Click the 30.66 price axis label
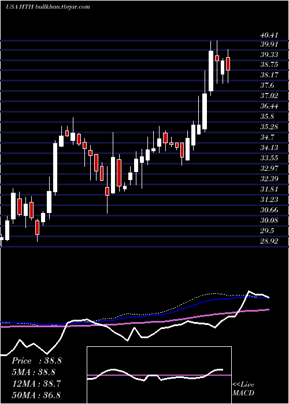The width and height of the screenshot is (289, 404). click(269, 210)
